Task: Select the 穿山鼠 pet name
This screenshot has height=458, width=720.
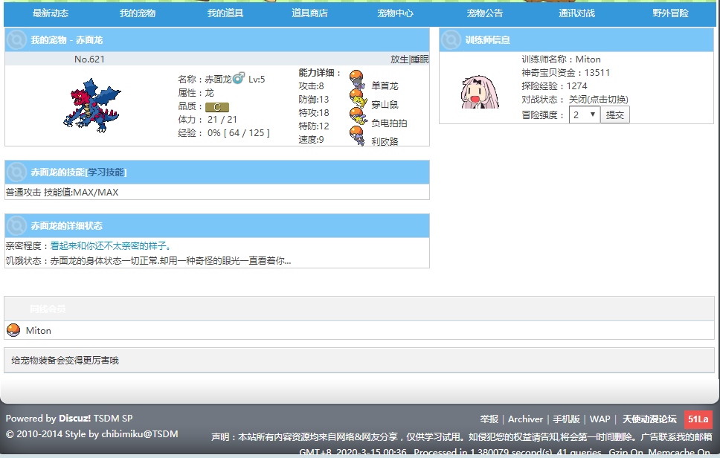Action: [x=385, y=105]
